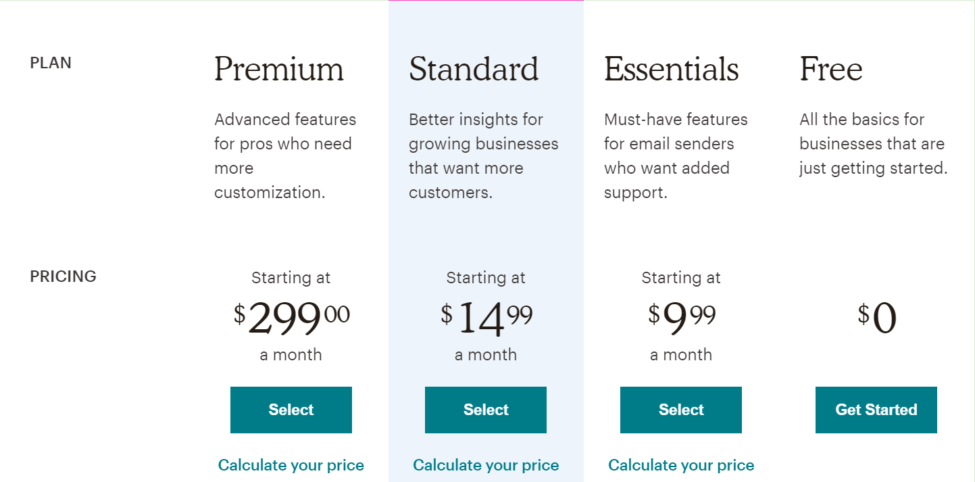
Task: Click Select button for the Premium plan
Action: point(291,410)
